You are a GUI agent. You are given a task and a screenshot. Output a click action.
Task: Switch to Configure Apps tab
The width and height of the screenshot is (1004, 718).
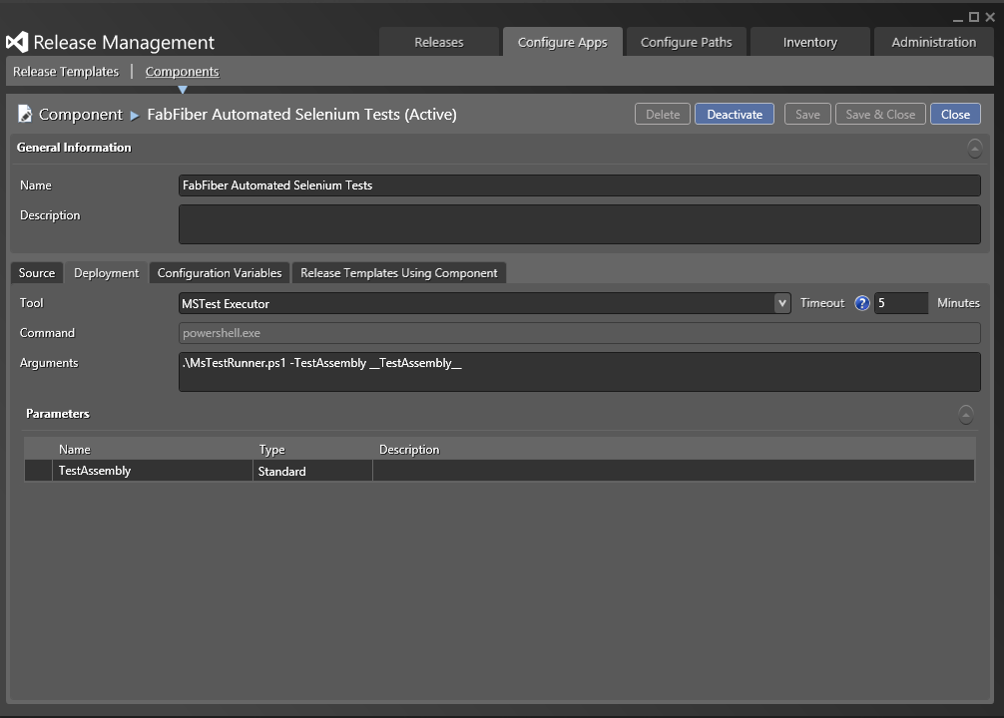coord(562,42)
